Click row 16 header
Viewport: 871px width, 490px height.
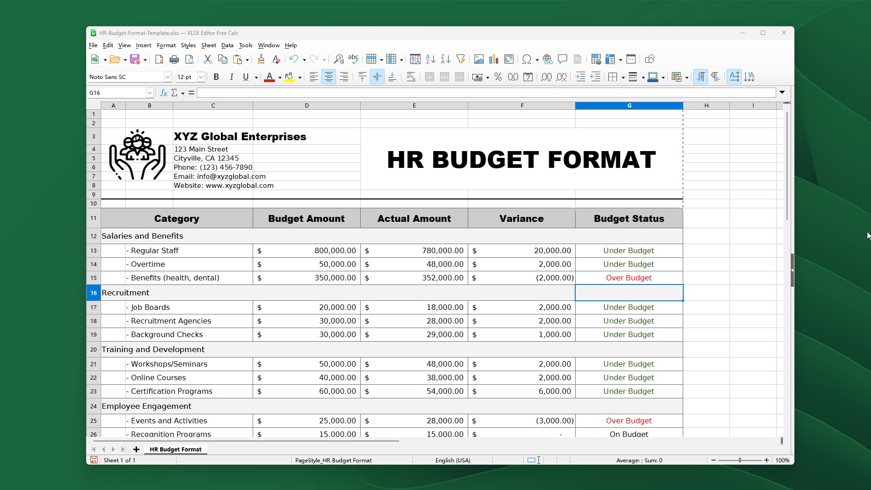coord(93,293)
